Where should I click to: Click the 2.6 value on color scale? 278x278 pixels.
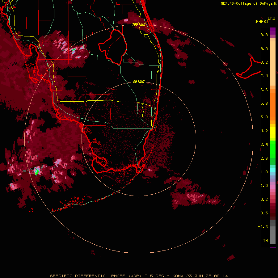[x=264, y=158]
